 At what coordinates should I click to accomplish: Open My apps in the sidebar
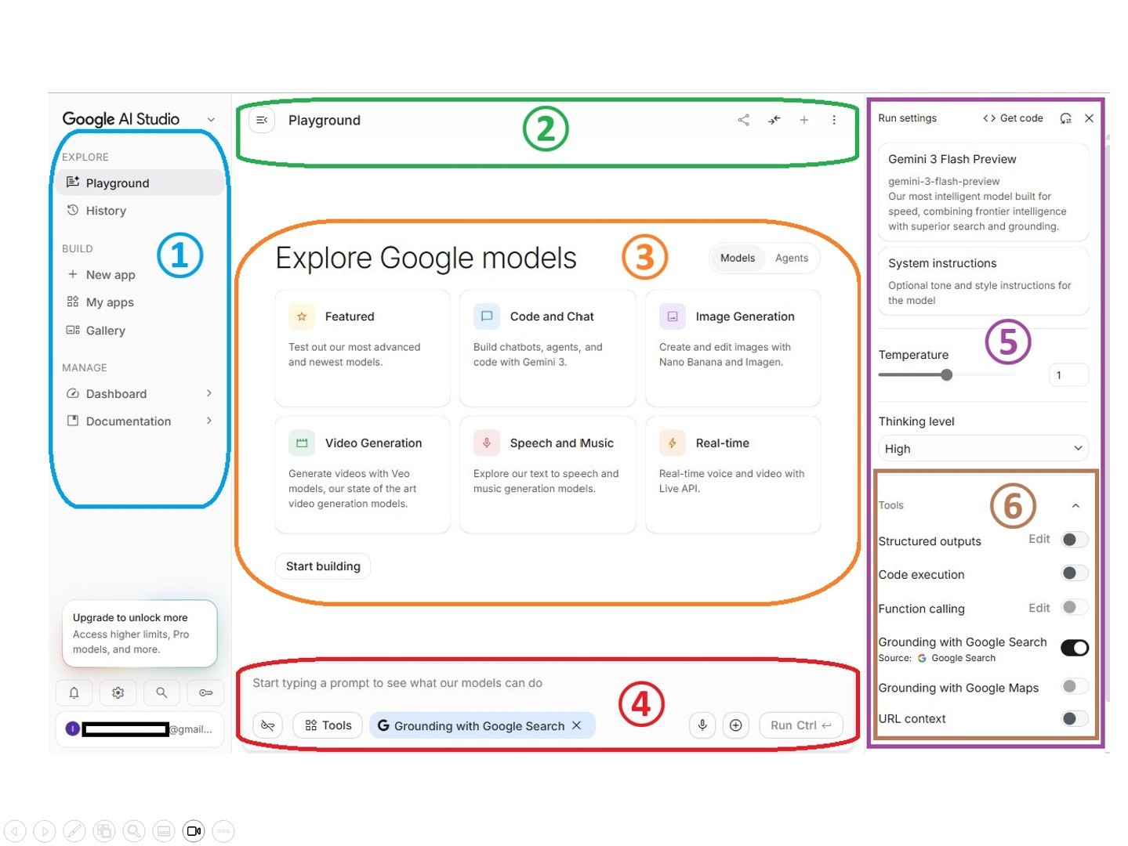click(x=140, y=302)
